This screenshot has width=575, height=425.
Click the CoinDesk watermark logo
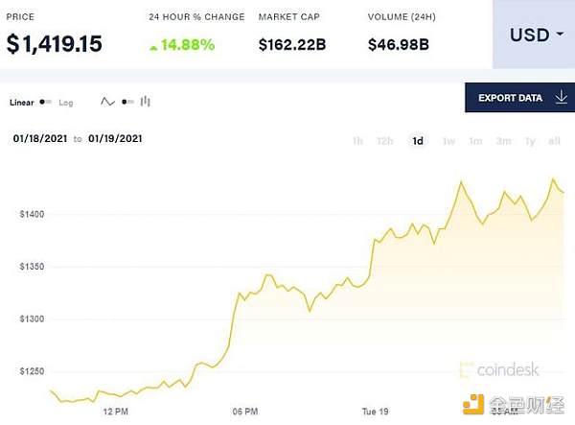(x=499, y=369)
